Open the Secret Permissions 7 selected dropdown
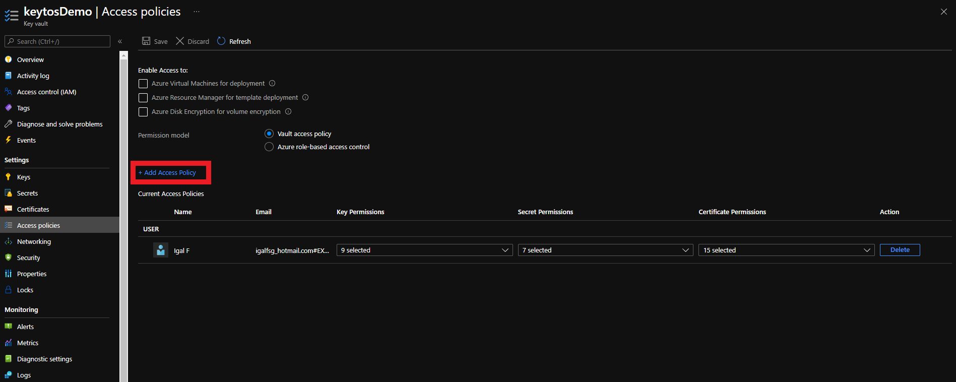This screenshot has width=956, height=382. tap(605, 250)
